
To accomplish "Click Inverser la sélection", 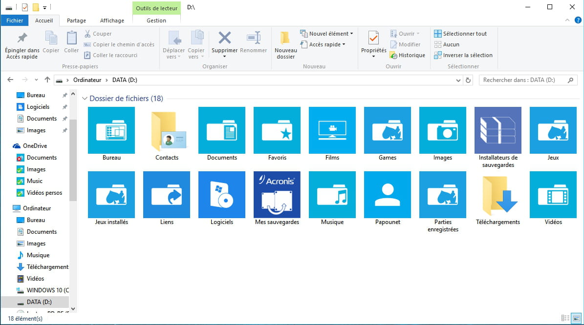I will point(463,55).
